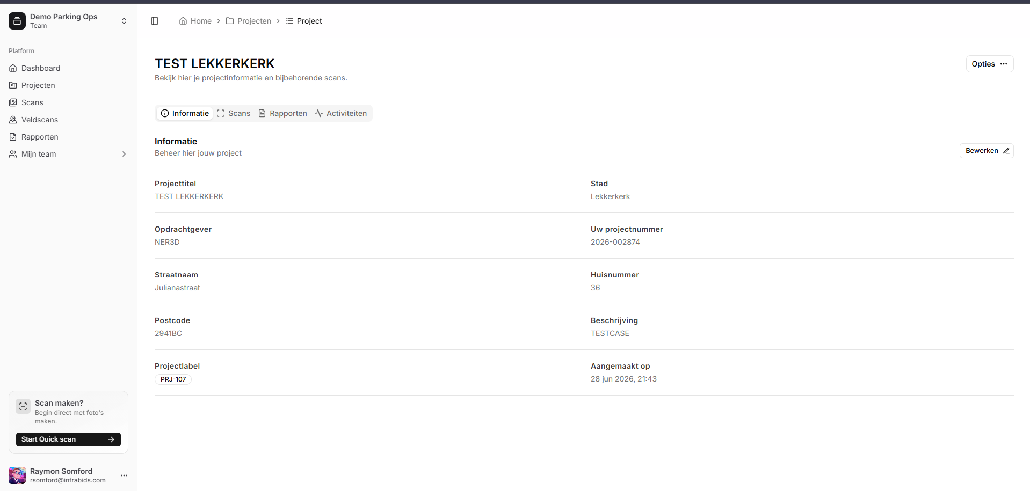Click the Projecttitel value TEST LEKKERKERK
Viewport: 1030px width, 491px height.
click(x=189, y=196)
